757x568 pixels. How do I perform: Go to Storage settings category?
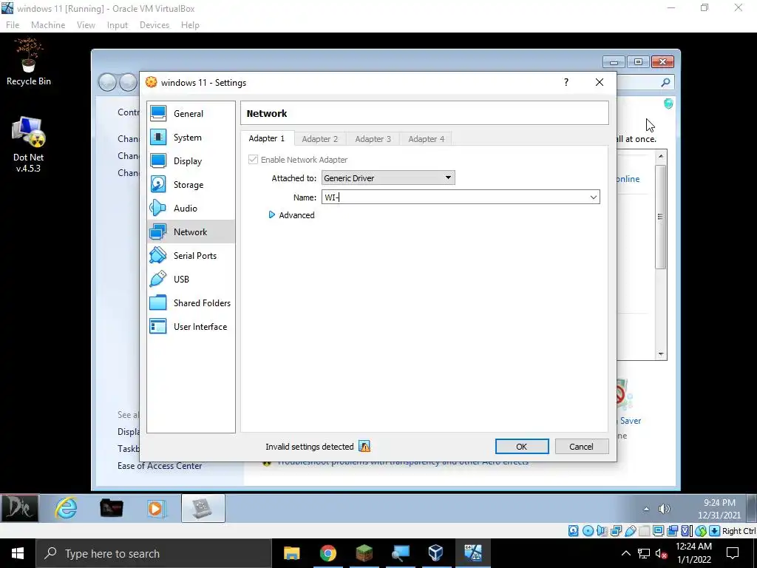click(x=191, y=184)
